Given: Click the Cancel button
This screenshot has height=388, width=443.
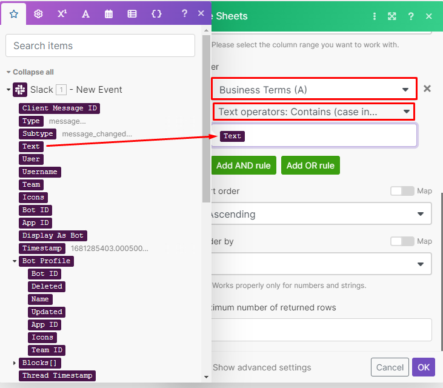Looking at the screenshot, I should (390, 367).
